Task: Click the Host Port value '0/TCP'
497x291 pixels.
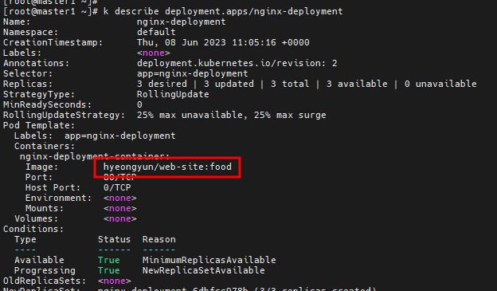Action: tap(117, 188)
